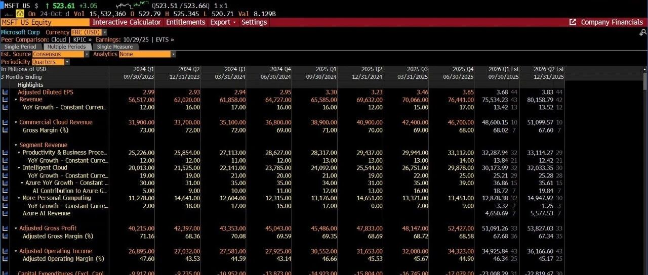This screenshot has height=275, width=648.
Task: Collapse the Azure YoY Growth sub-group
Action: (x=22, y=183)
